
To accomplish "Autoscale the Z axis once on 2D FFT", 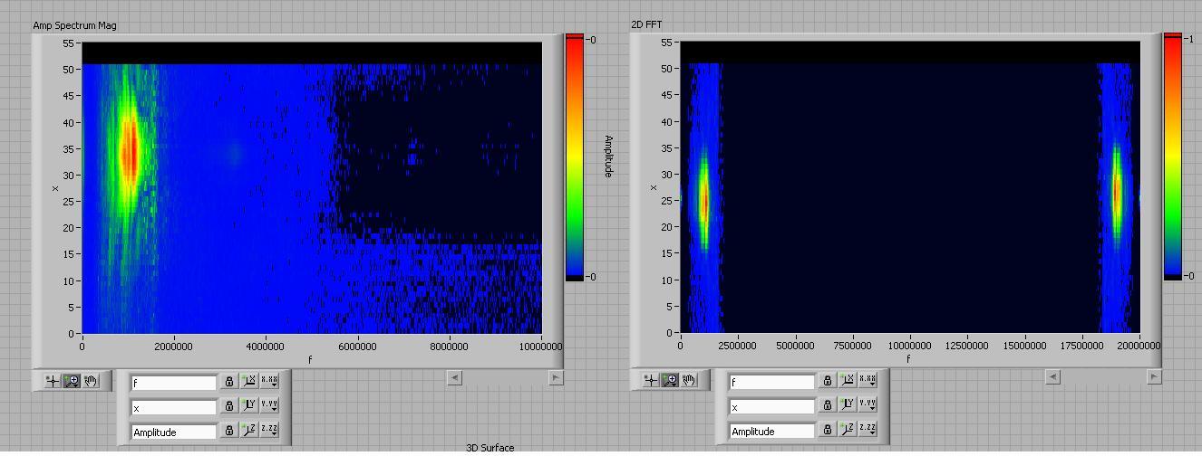I will click(848, 430).
